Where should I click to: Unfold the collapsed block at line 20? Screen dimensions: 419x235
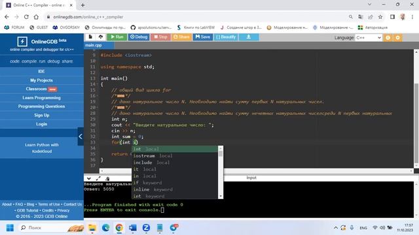pos(98,107)
